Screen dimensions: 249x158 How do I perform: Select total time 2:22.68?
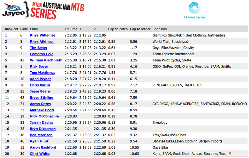[x=71, y=154]
